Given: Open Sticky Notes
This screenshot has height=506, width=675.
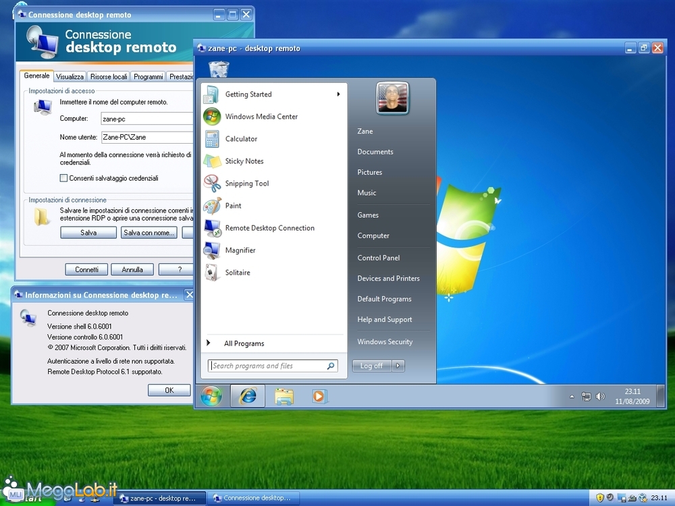Looking at the screenshot, I should pyautogui.click(x=273, y=161).
